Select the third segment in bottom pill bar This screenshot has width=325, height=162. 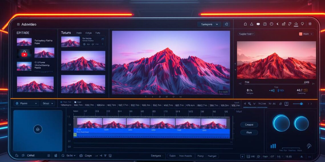pos(200,156)
